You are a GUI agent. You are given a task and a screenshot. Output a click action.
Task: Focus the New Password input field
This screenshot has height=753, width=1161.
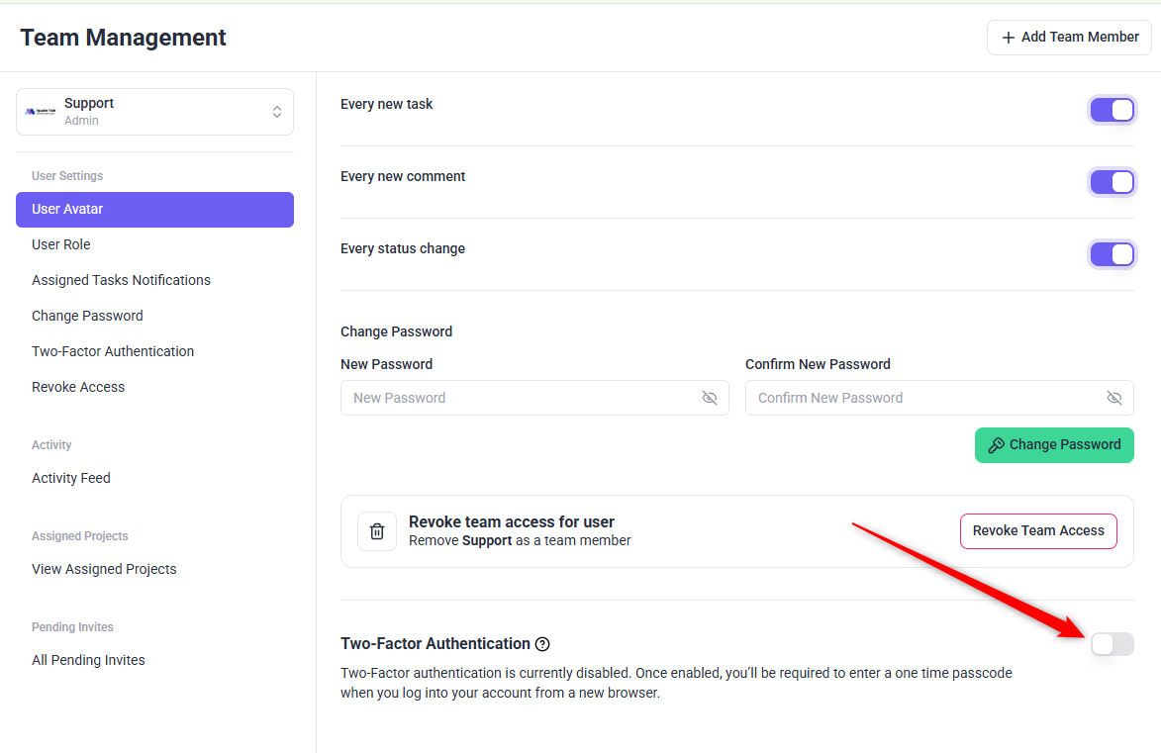tap(520, 398)
